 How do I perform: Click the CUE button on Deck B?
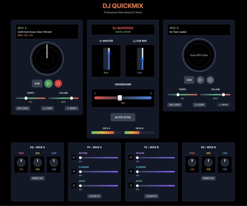click(189, 80)
